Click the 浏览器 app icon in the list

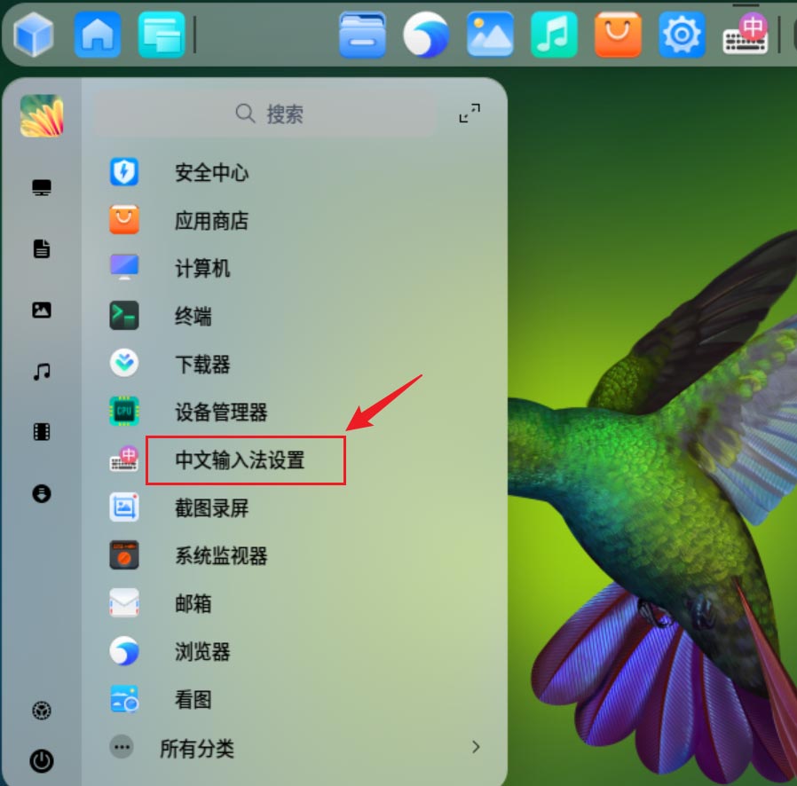coord(124,651)
